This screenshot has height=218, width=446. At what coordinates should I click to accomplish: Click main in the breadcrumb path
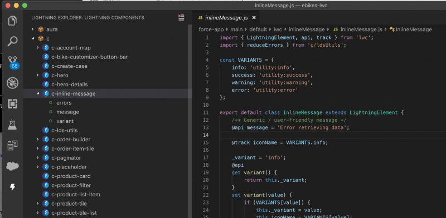(236, 29)
